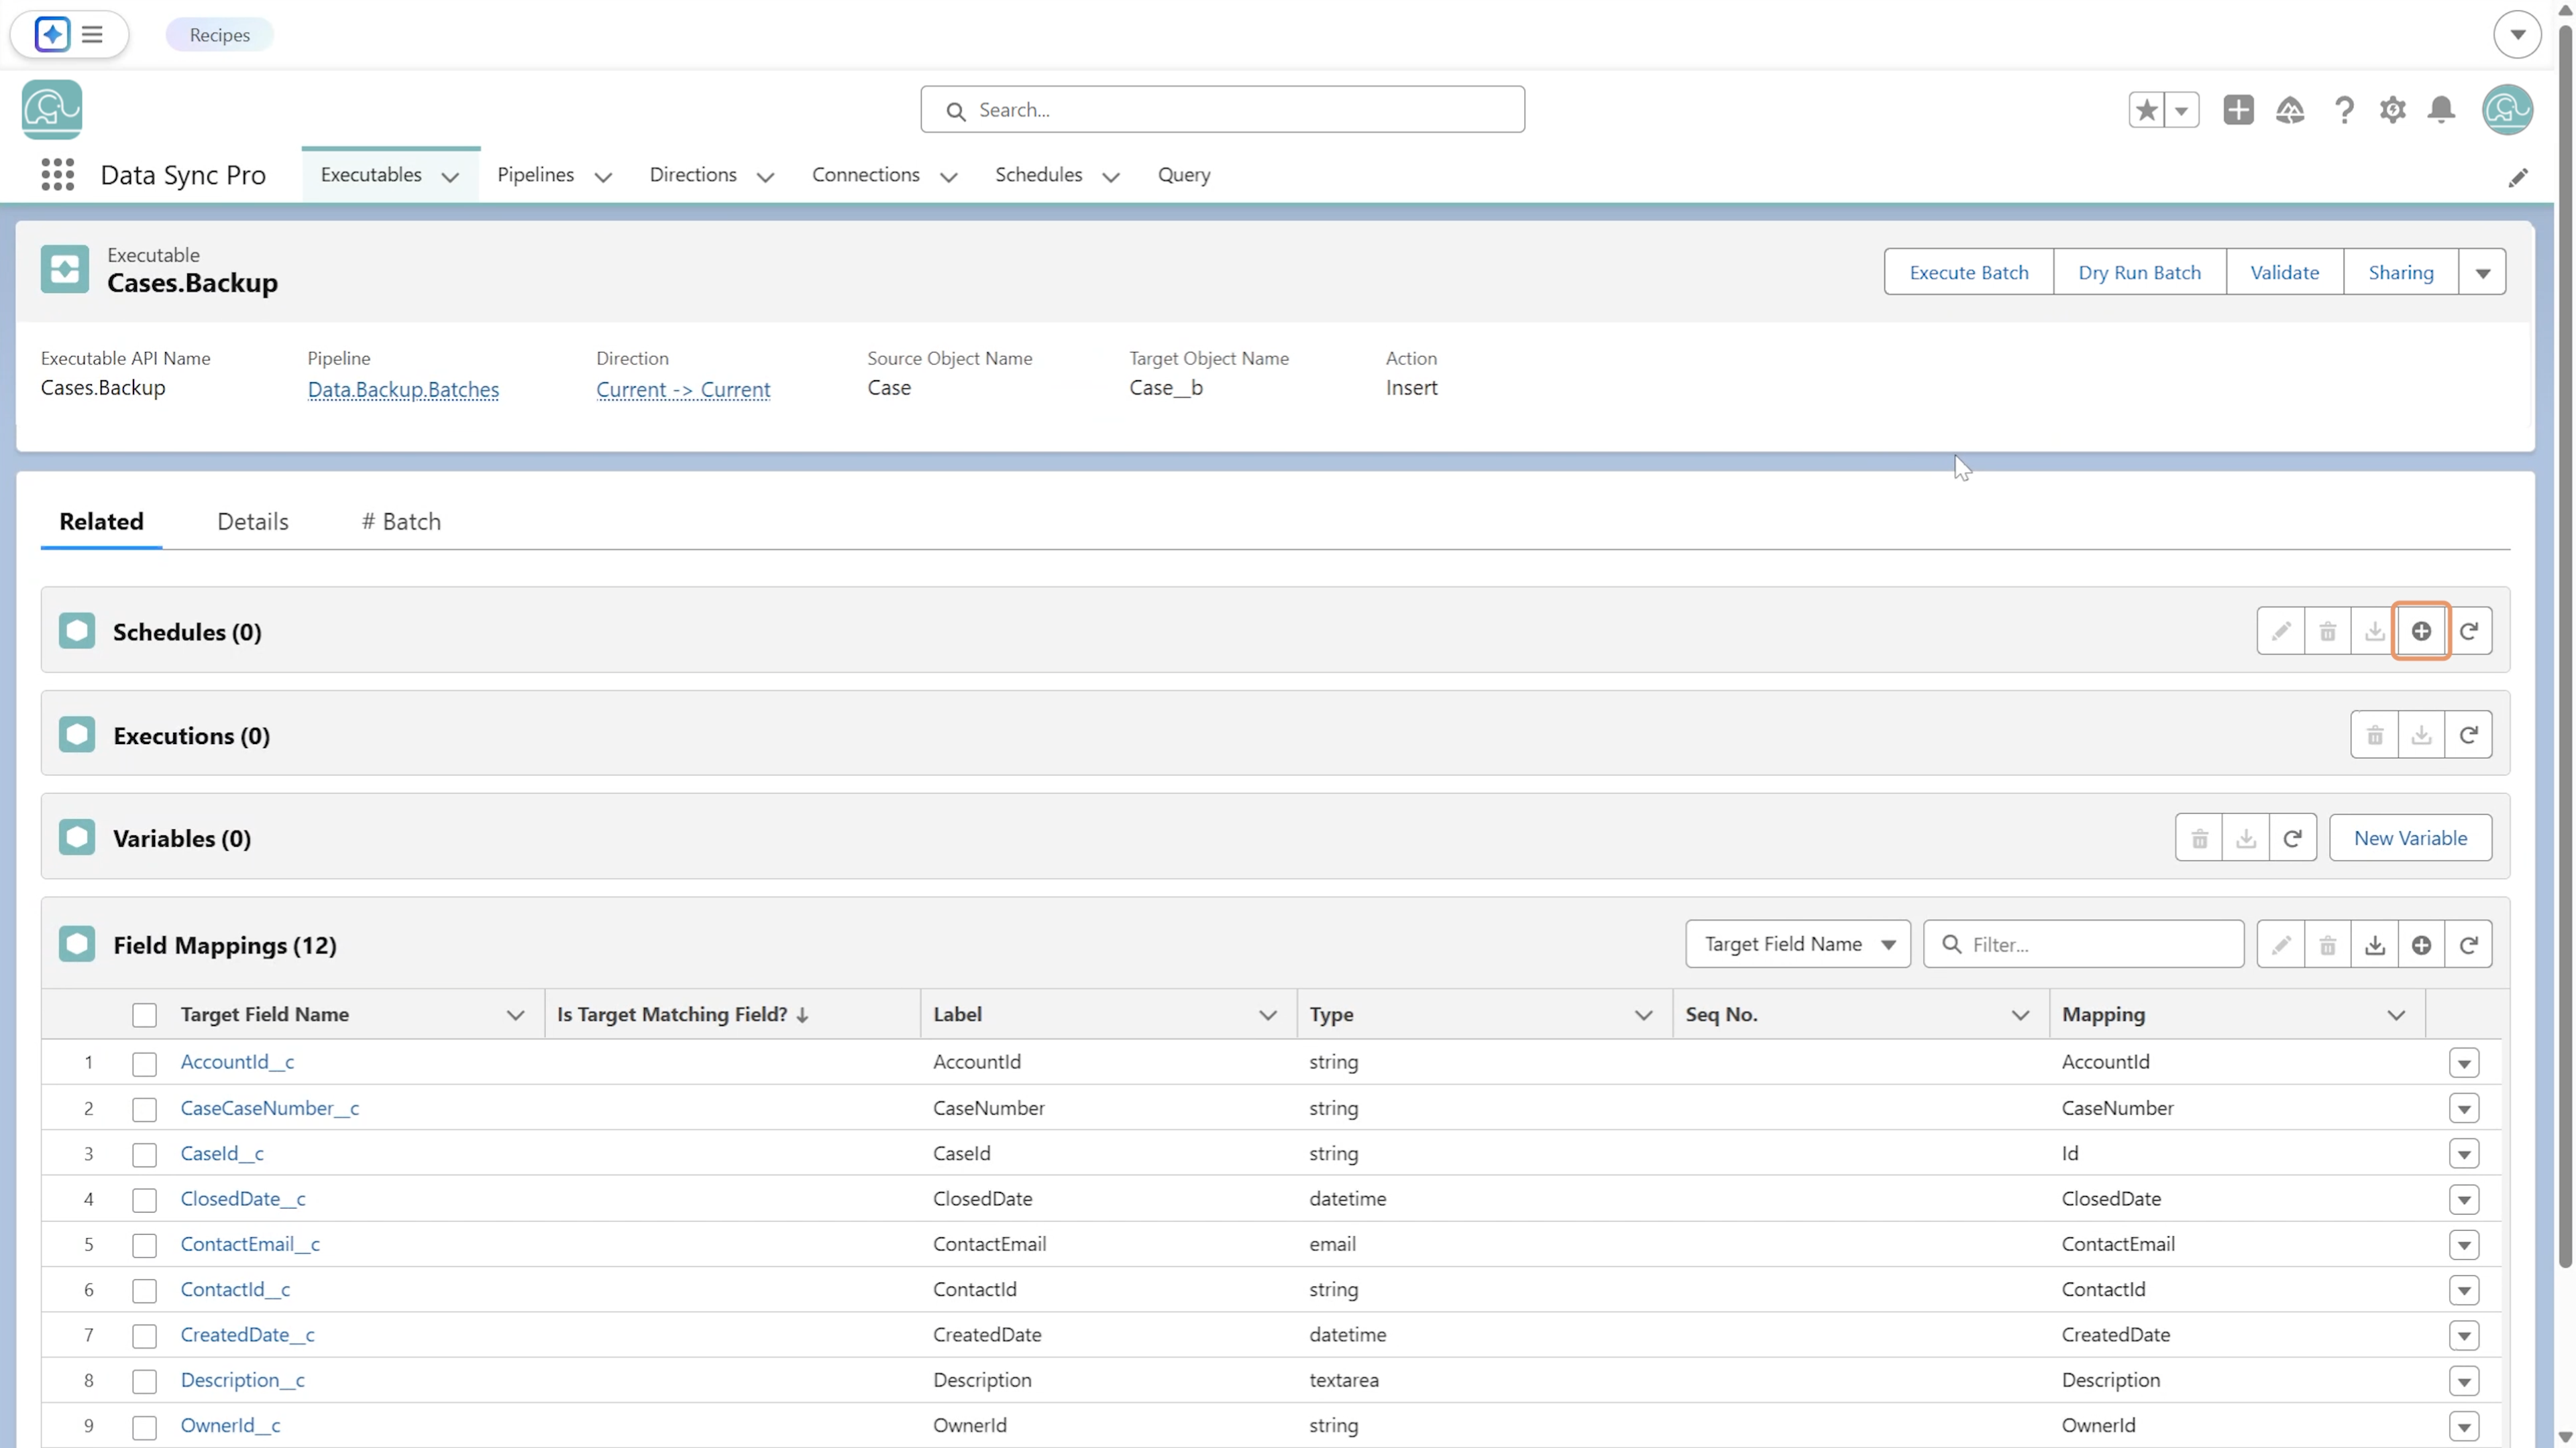Click the Favorites star icon
The width and height of the screenshot is (2576, 1448).
2146,110
